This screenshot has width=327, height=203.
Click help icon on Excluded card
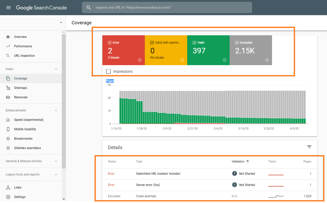[x=267, y=60]
